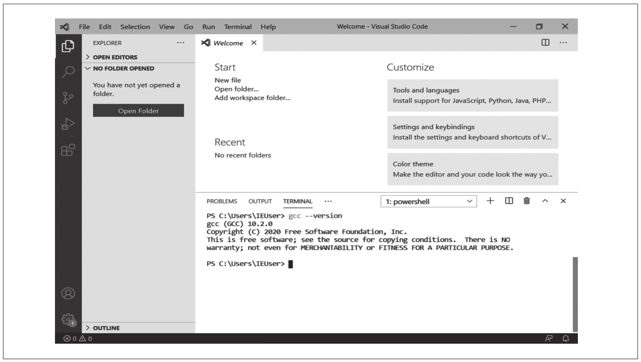Show more panel tabs ellipsis
Viewport: 641px width, 362px height.
(x=328, y=201)
